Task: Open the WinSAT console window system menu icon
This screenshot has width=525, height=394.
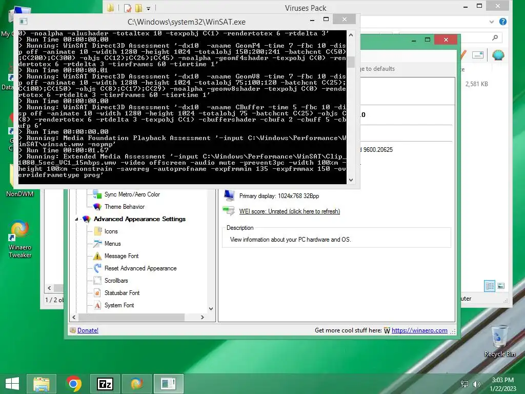Action: (x=23, y=22)
